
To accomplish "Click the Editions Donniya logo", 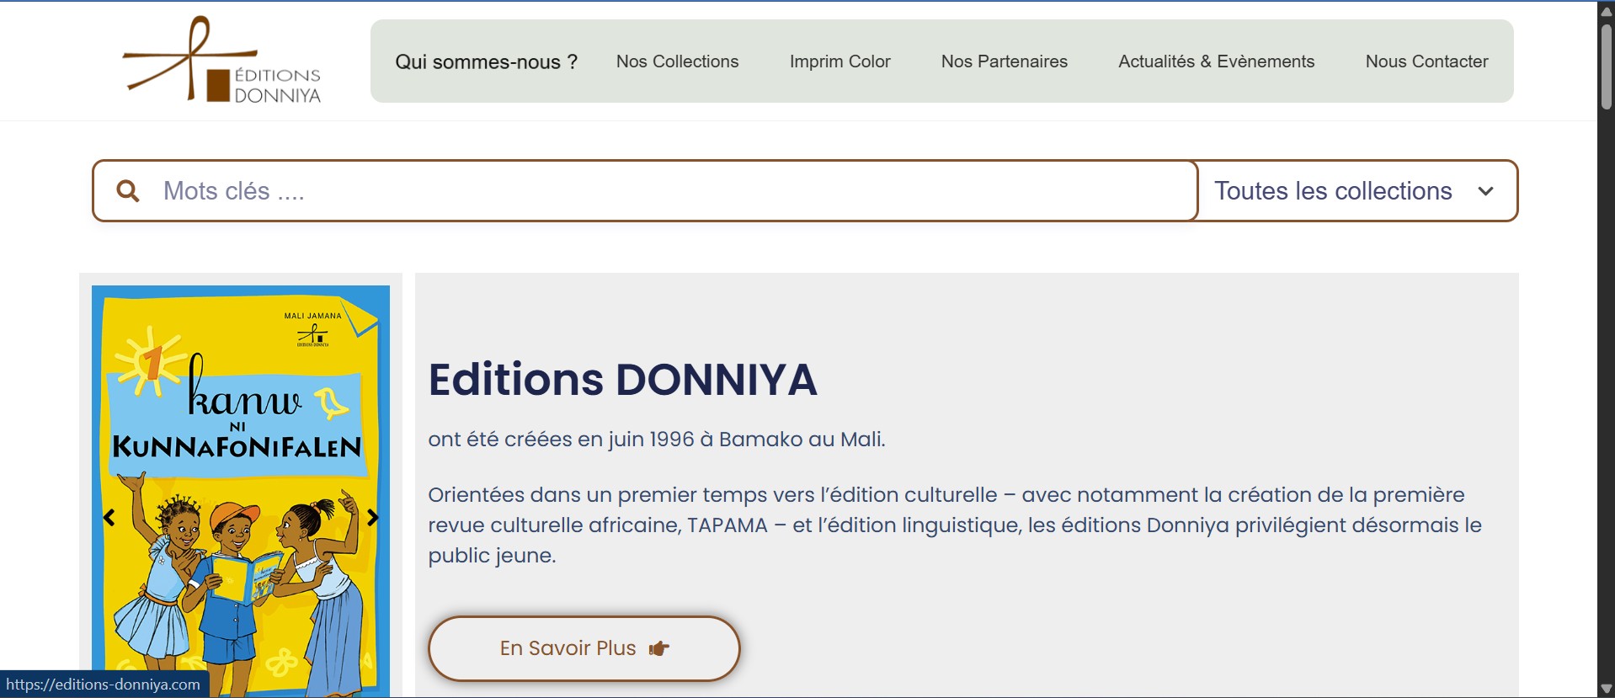I will pos(221,61).
